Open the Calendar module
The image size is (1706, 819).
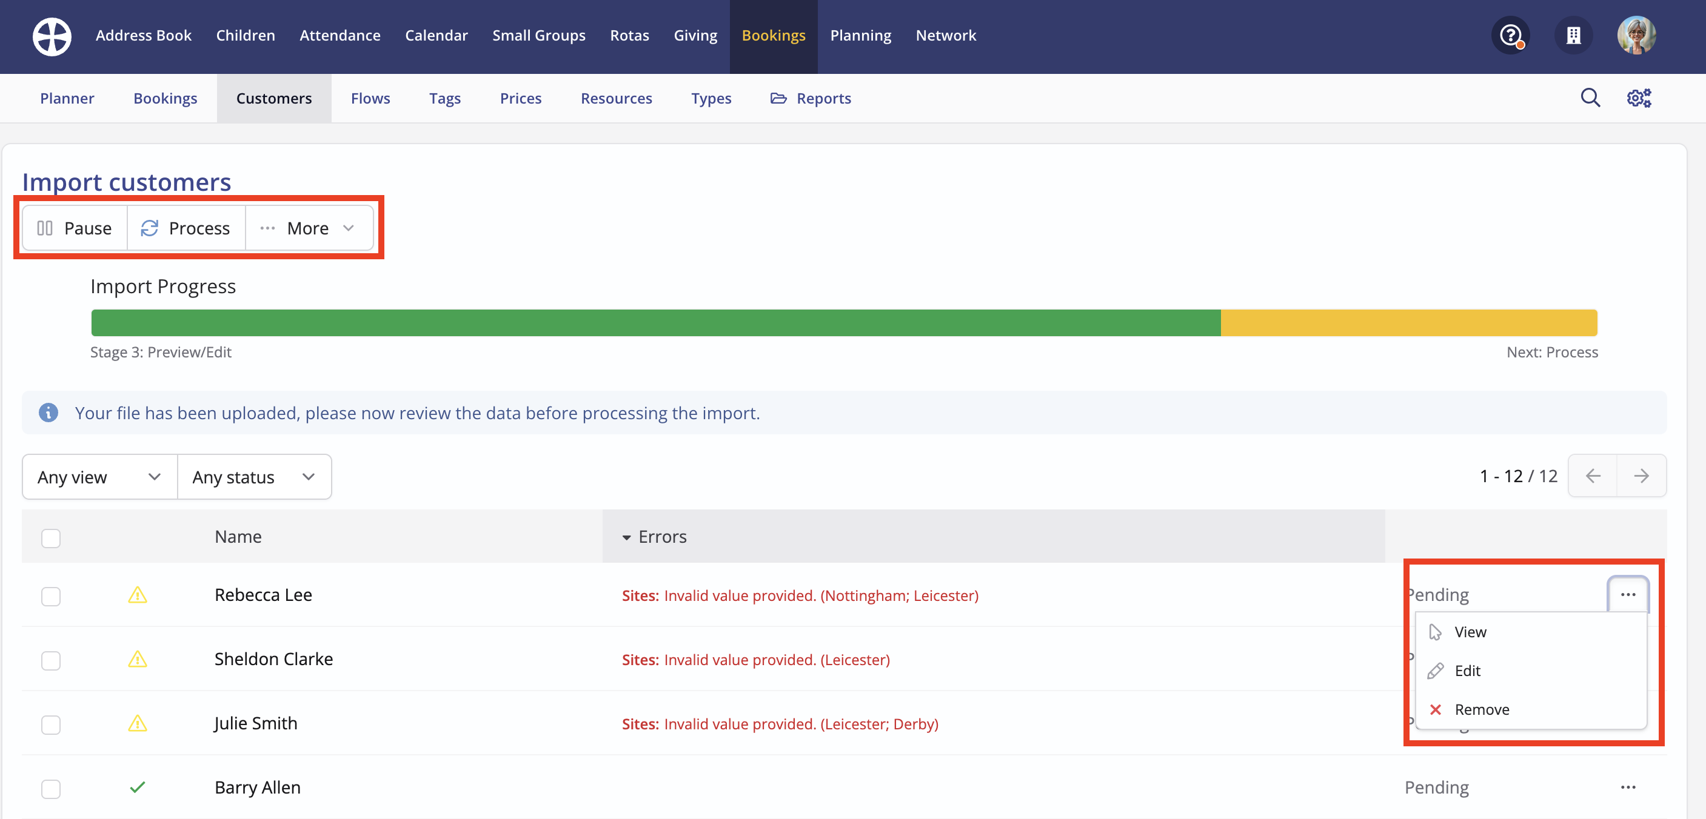(x=437, y=35)
